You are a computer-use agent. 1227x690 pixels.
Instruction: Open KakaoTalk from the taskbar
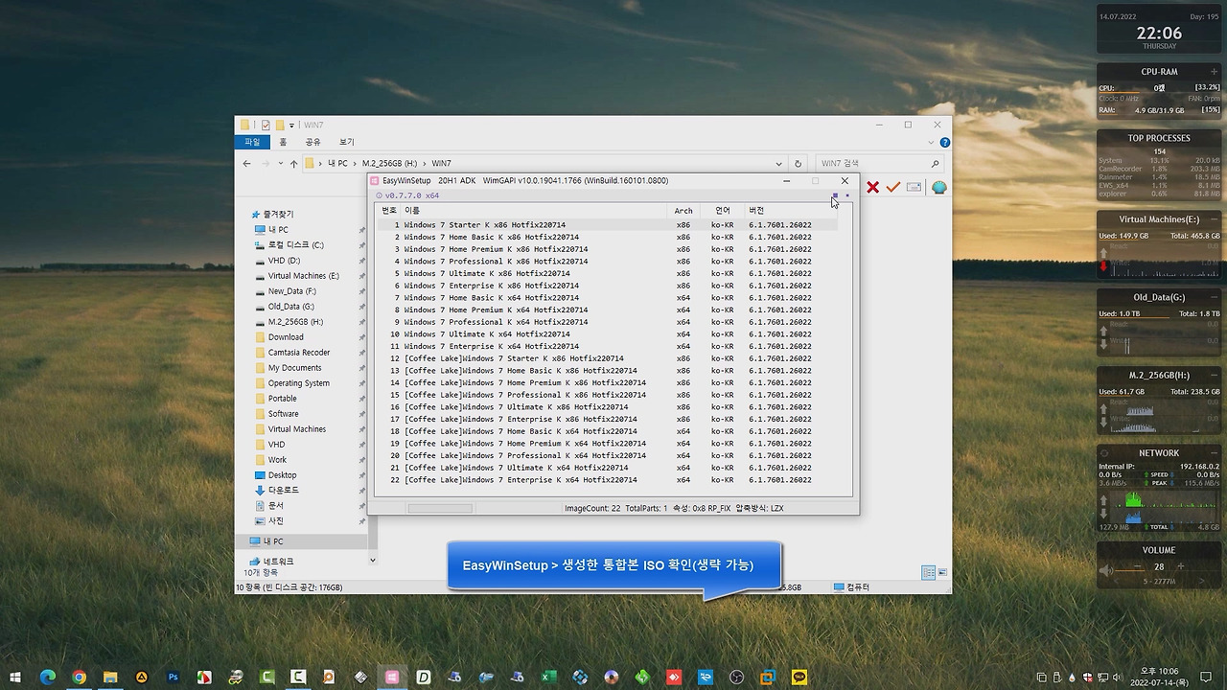click(799, 678)
